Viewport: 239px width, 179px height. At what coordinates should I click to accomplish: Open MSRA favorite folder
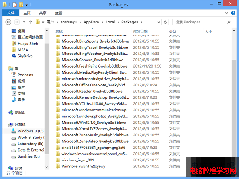point(20,50)
